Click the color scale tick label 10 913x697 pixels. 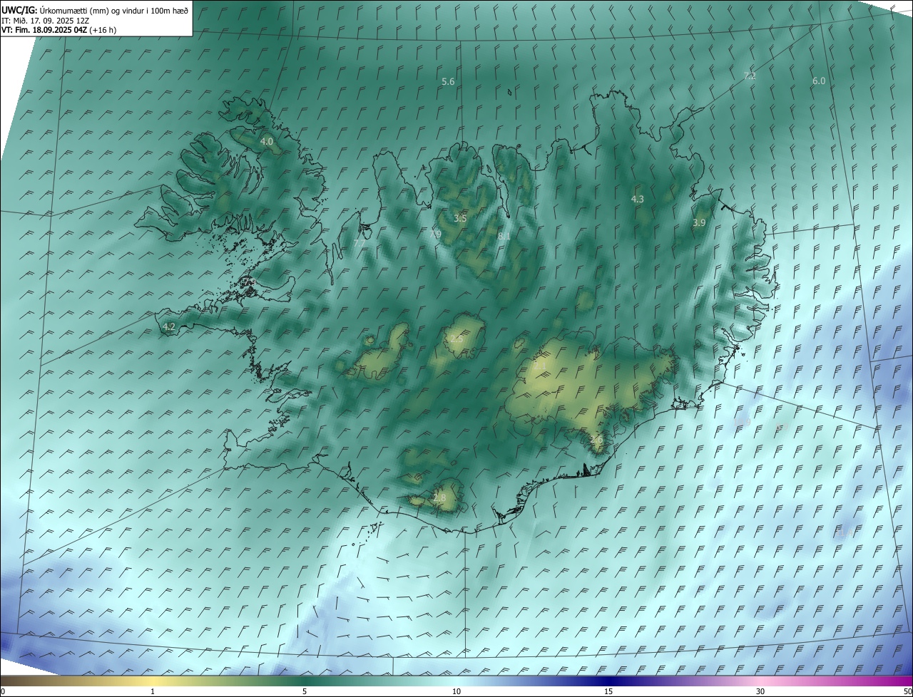pos(456,691)
